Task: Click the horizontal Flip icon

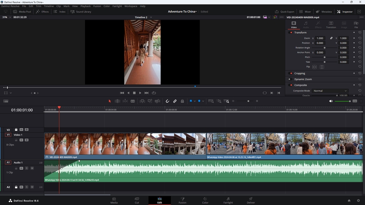Action: [x=314, y=67]
